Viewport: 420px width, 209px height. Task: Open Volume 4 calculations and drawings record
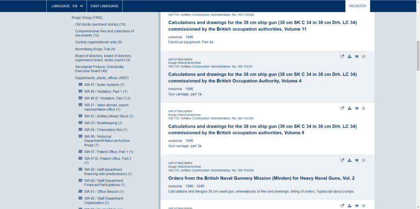(x=262, y=77)
